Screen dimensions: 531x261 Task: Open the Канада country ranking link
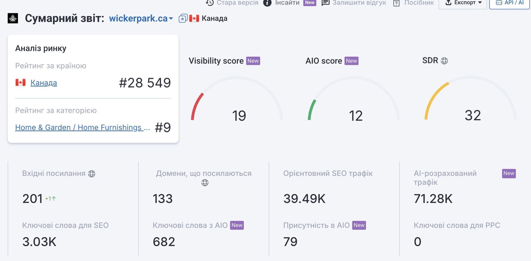coord(43,83)
